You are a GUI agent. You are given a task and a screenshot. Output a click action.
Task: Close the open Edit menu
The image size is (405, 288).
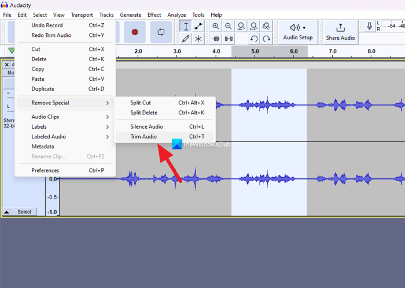(22, 15)
